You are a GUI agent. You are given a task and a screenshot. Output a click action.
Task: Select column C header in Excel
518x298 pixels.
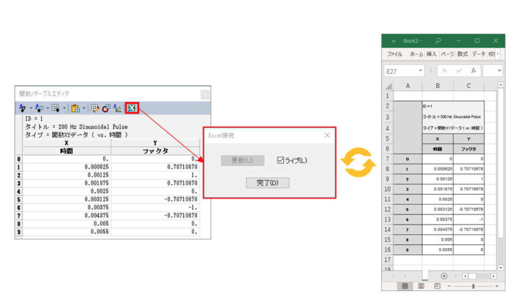(469, 86)
